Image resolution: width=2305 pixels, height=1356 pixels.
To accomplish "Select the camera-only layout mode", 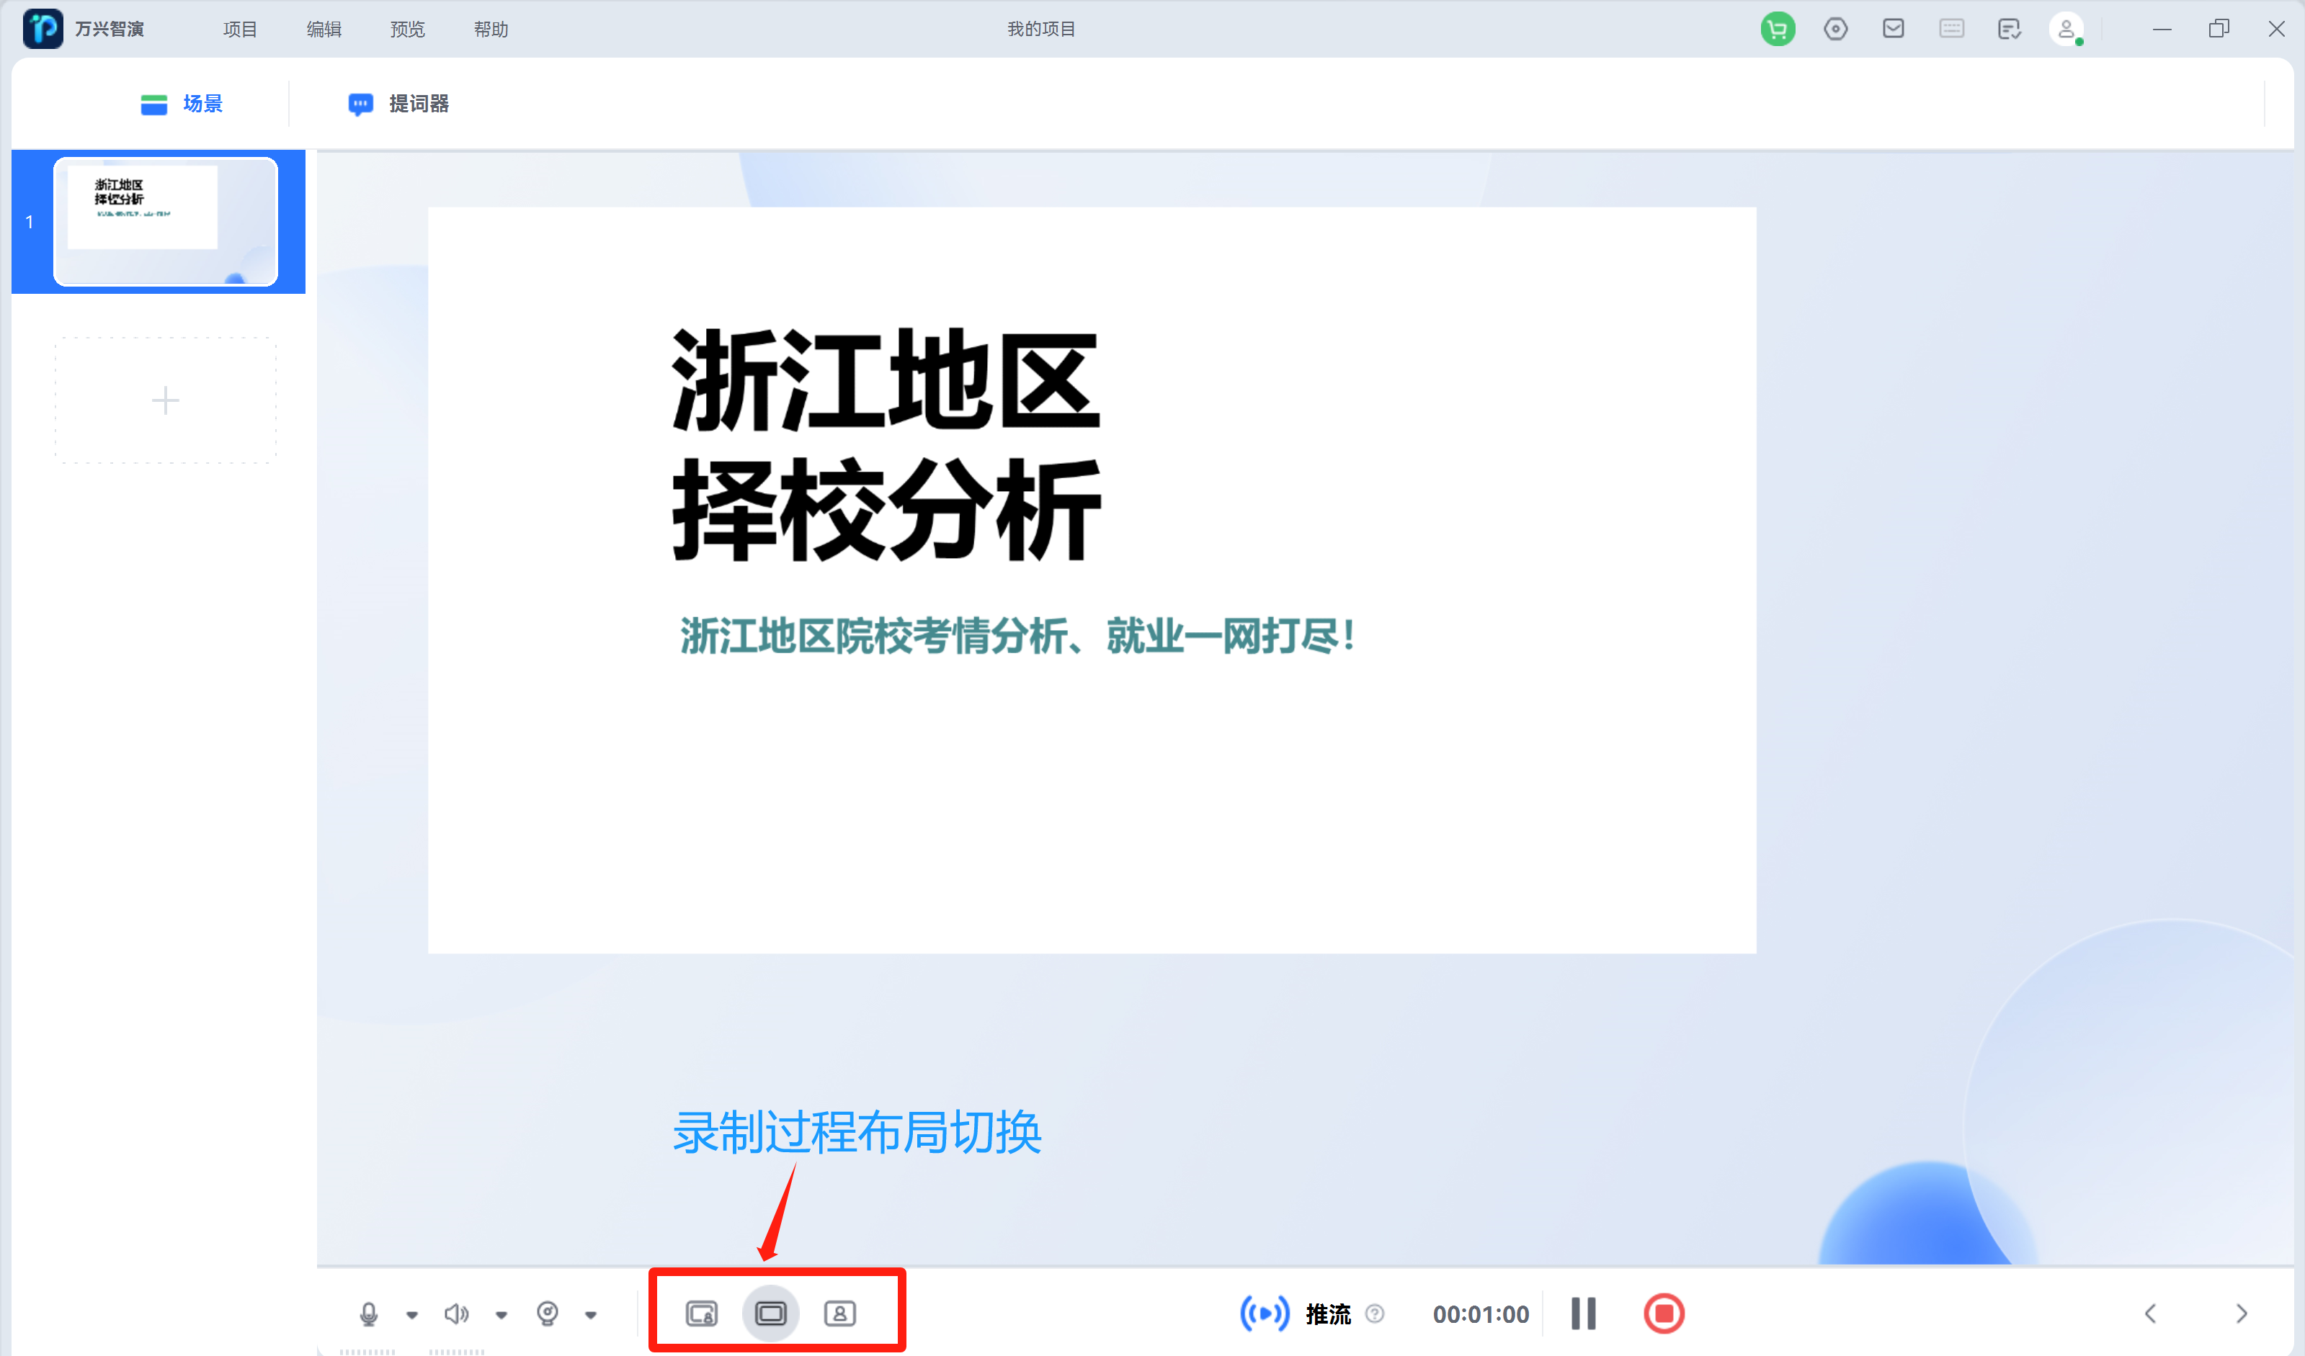I will [841, 1313].
